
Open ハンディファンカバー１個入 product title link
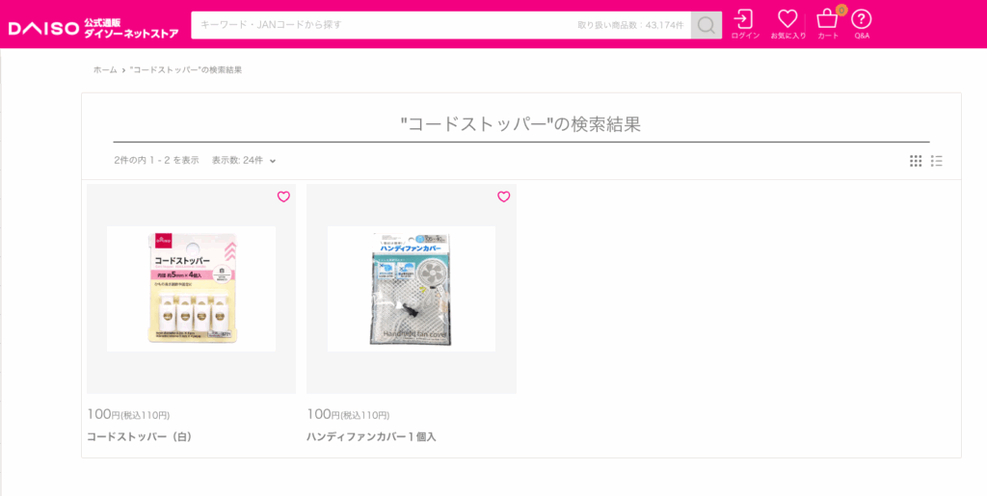pos(371,436)
